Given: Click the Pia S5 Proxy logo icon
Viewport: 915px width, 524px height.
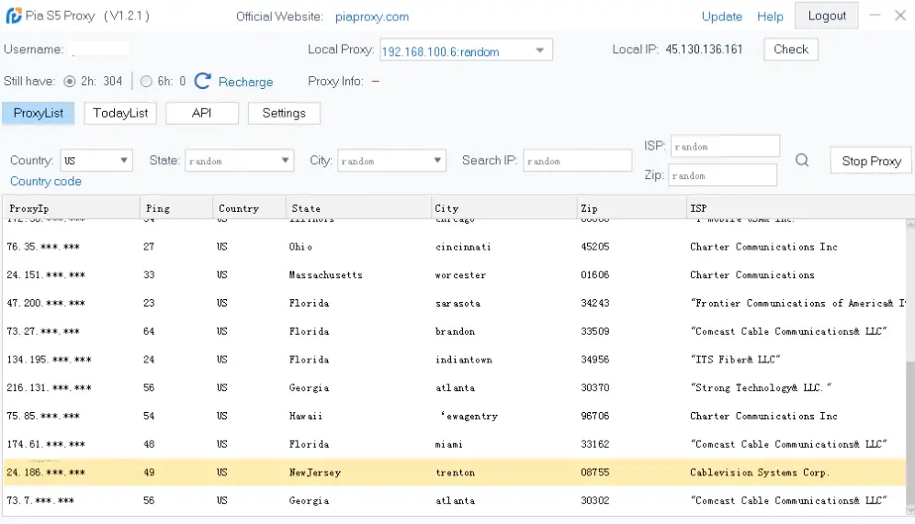Looking at the screenshot, I should [14, 16].
